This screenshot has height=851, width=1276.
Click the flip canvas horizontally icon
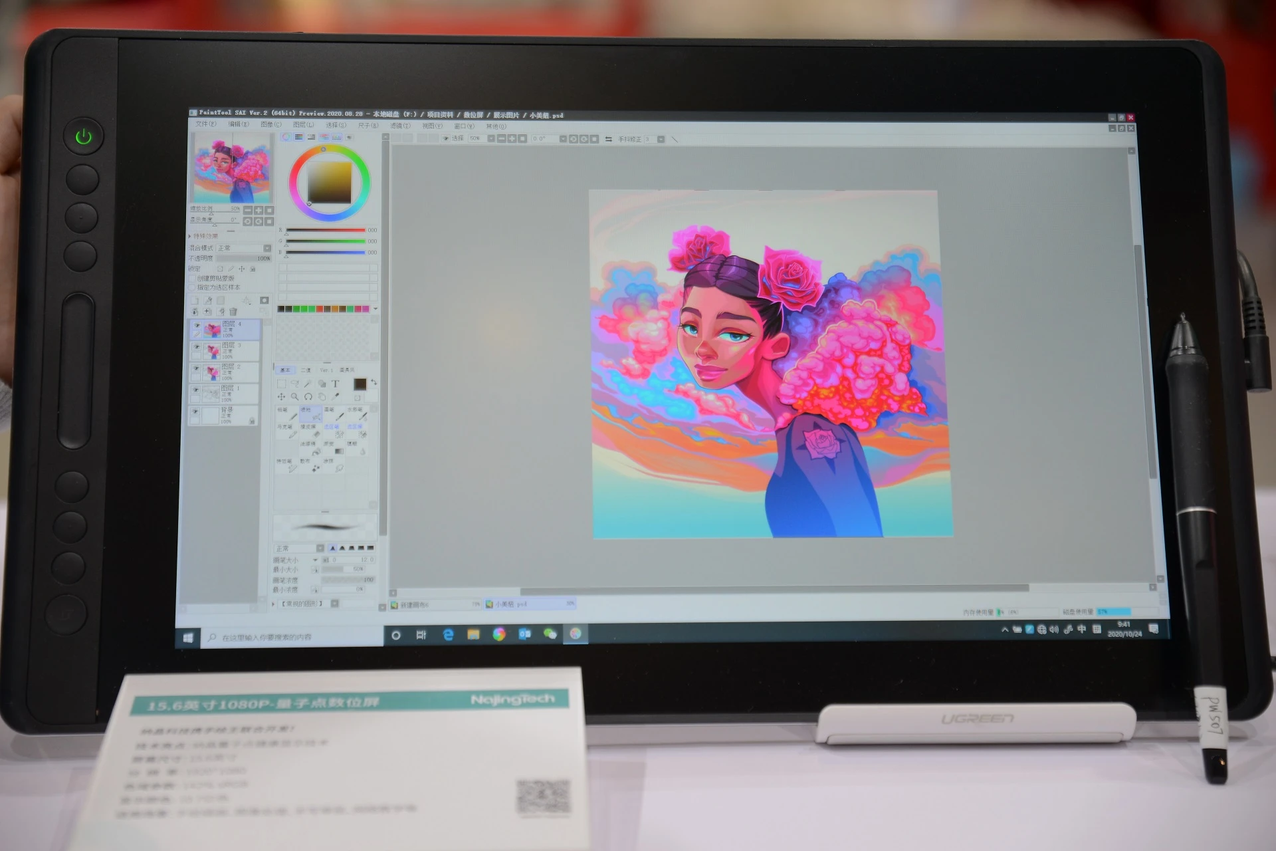point(608,139)
